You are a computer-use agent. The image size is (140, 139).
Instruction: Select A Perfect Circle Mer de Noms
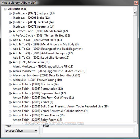tap(40, 31)
